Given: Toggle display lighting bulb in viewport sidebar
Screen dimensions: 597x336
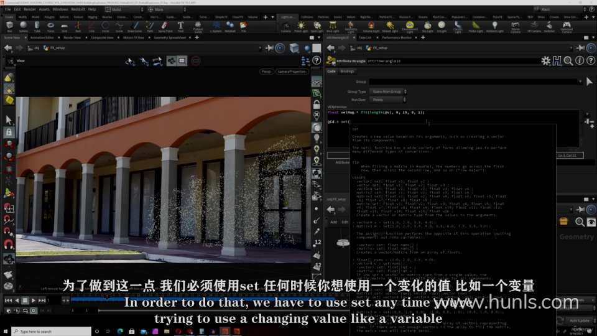Looking at the screenshot, I should 317,138.
